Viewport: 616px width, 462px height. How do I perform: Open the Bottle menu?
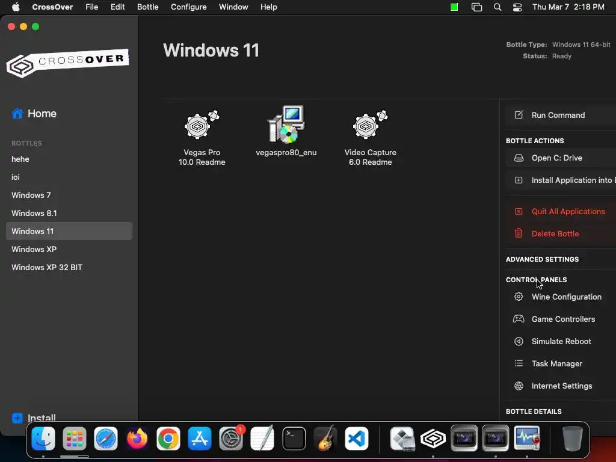148,7
